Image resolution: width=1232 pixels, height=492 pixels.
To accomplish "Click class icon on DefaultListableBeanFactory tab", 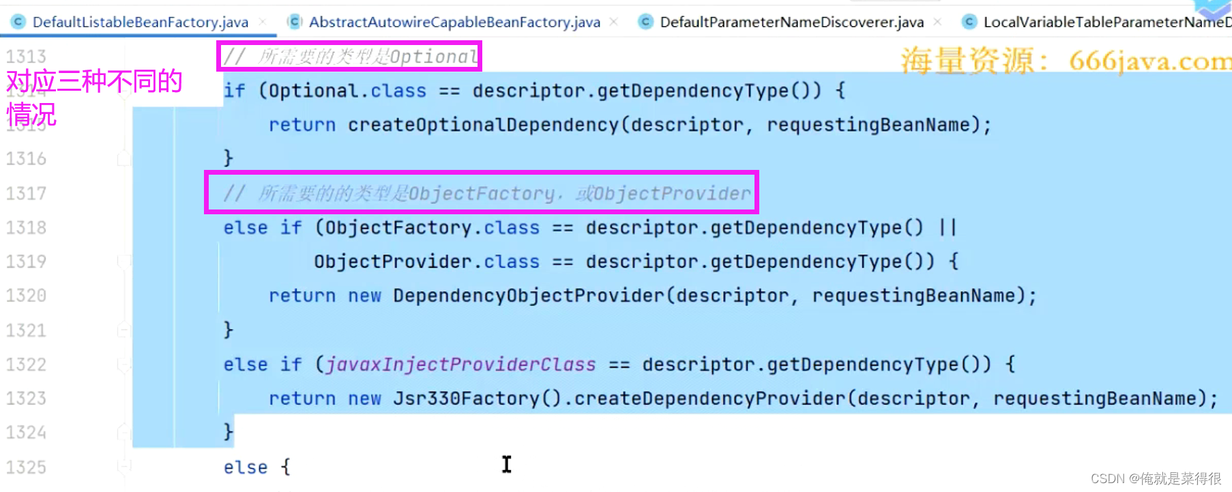I will (x=18, y=22).
